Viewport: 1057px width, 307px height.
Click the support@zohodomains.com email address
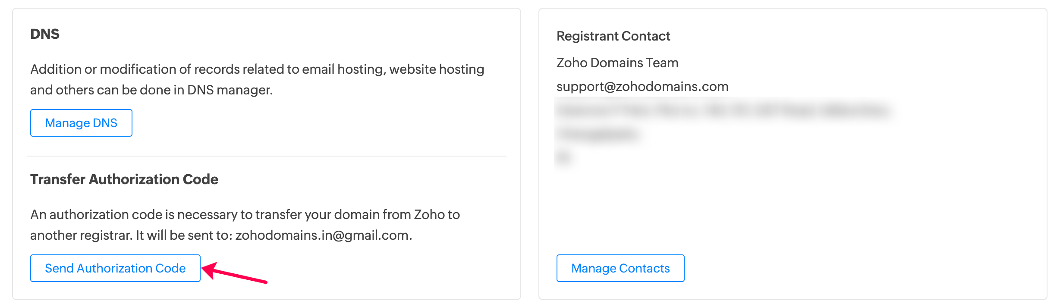click(x=642, y=87)
